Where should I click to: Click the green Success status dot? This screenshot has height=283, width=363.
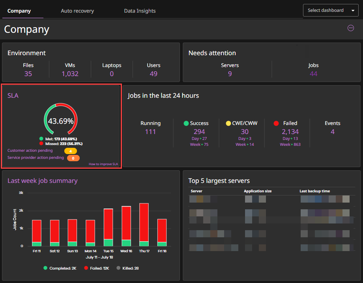[185, 123]
